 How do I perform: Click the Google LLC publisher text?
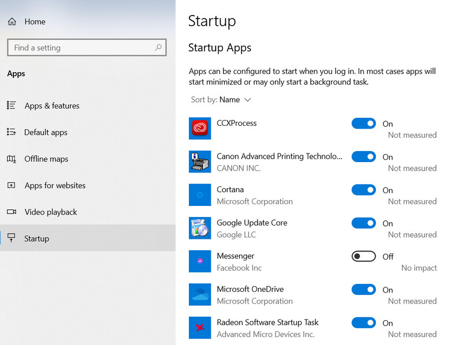pos(236,235)
